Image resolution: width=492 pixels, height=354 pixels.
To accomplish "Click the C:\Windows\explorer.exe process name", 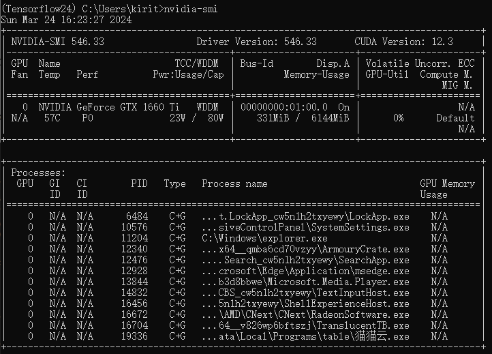I will click(264, 238).
